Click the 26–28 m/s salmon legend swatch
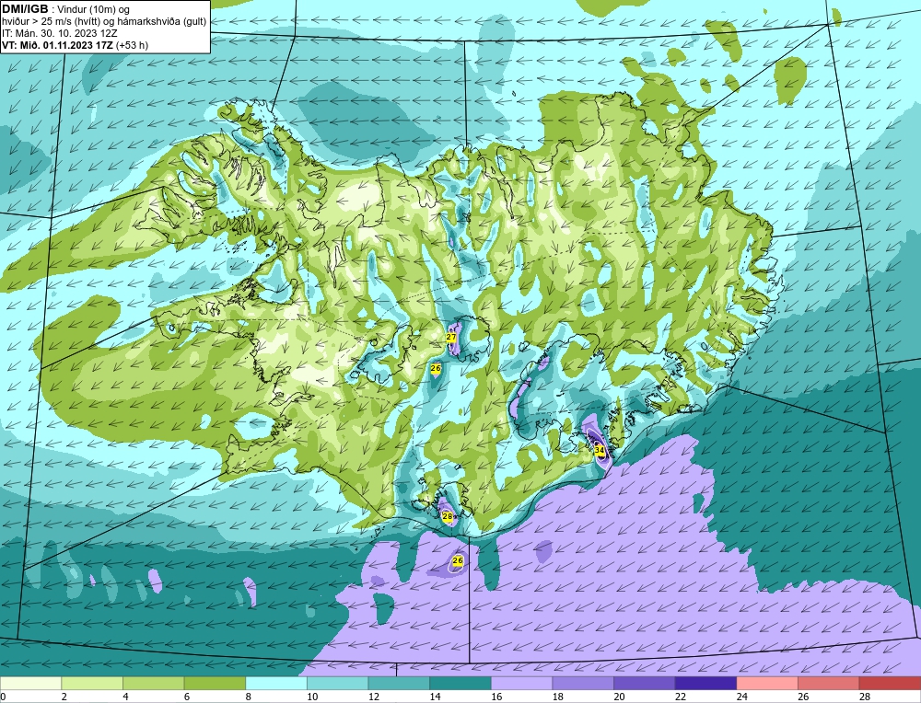The image size is (921, 703). [829, 683]
